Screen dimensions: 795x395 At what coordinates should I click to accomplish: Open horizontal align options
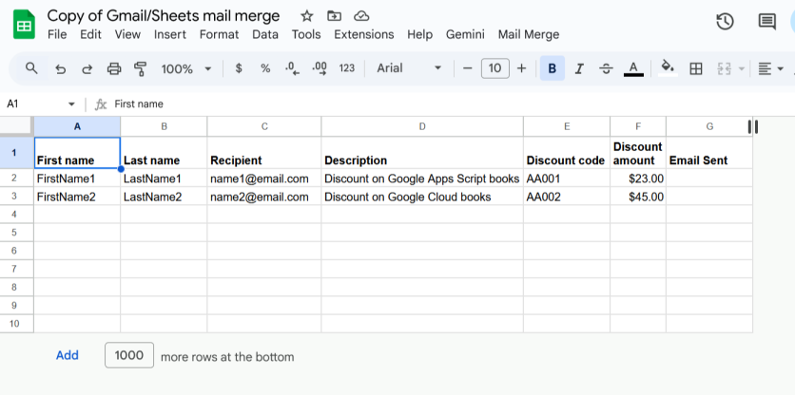[x=770, y=69]
